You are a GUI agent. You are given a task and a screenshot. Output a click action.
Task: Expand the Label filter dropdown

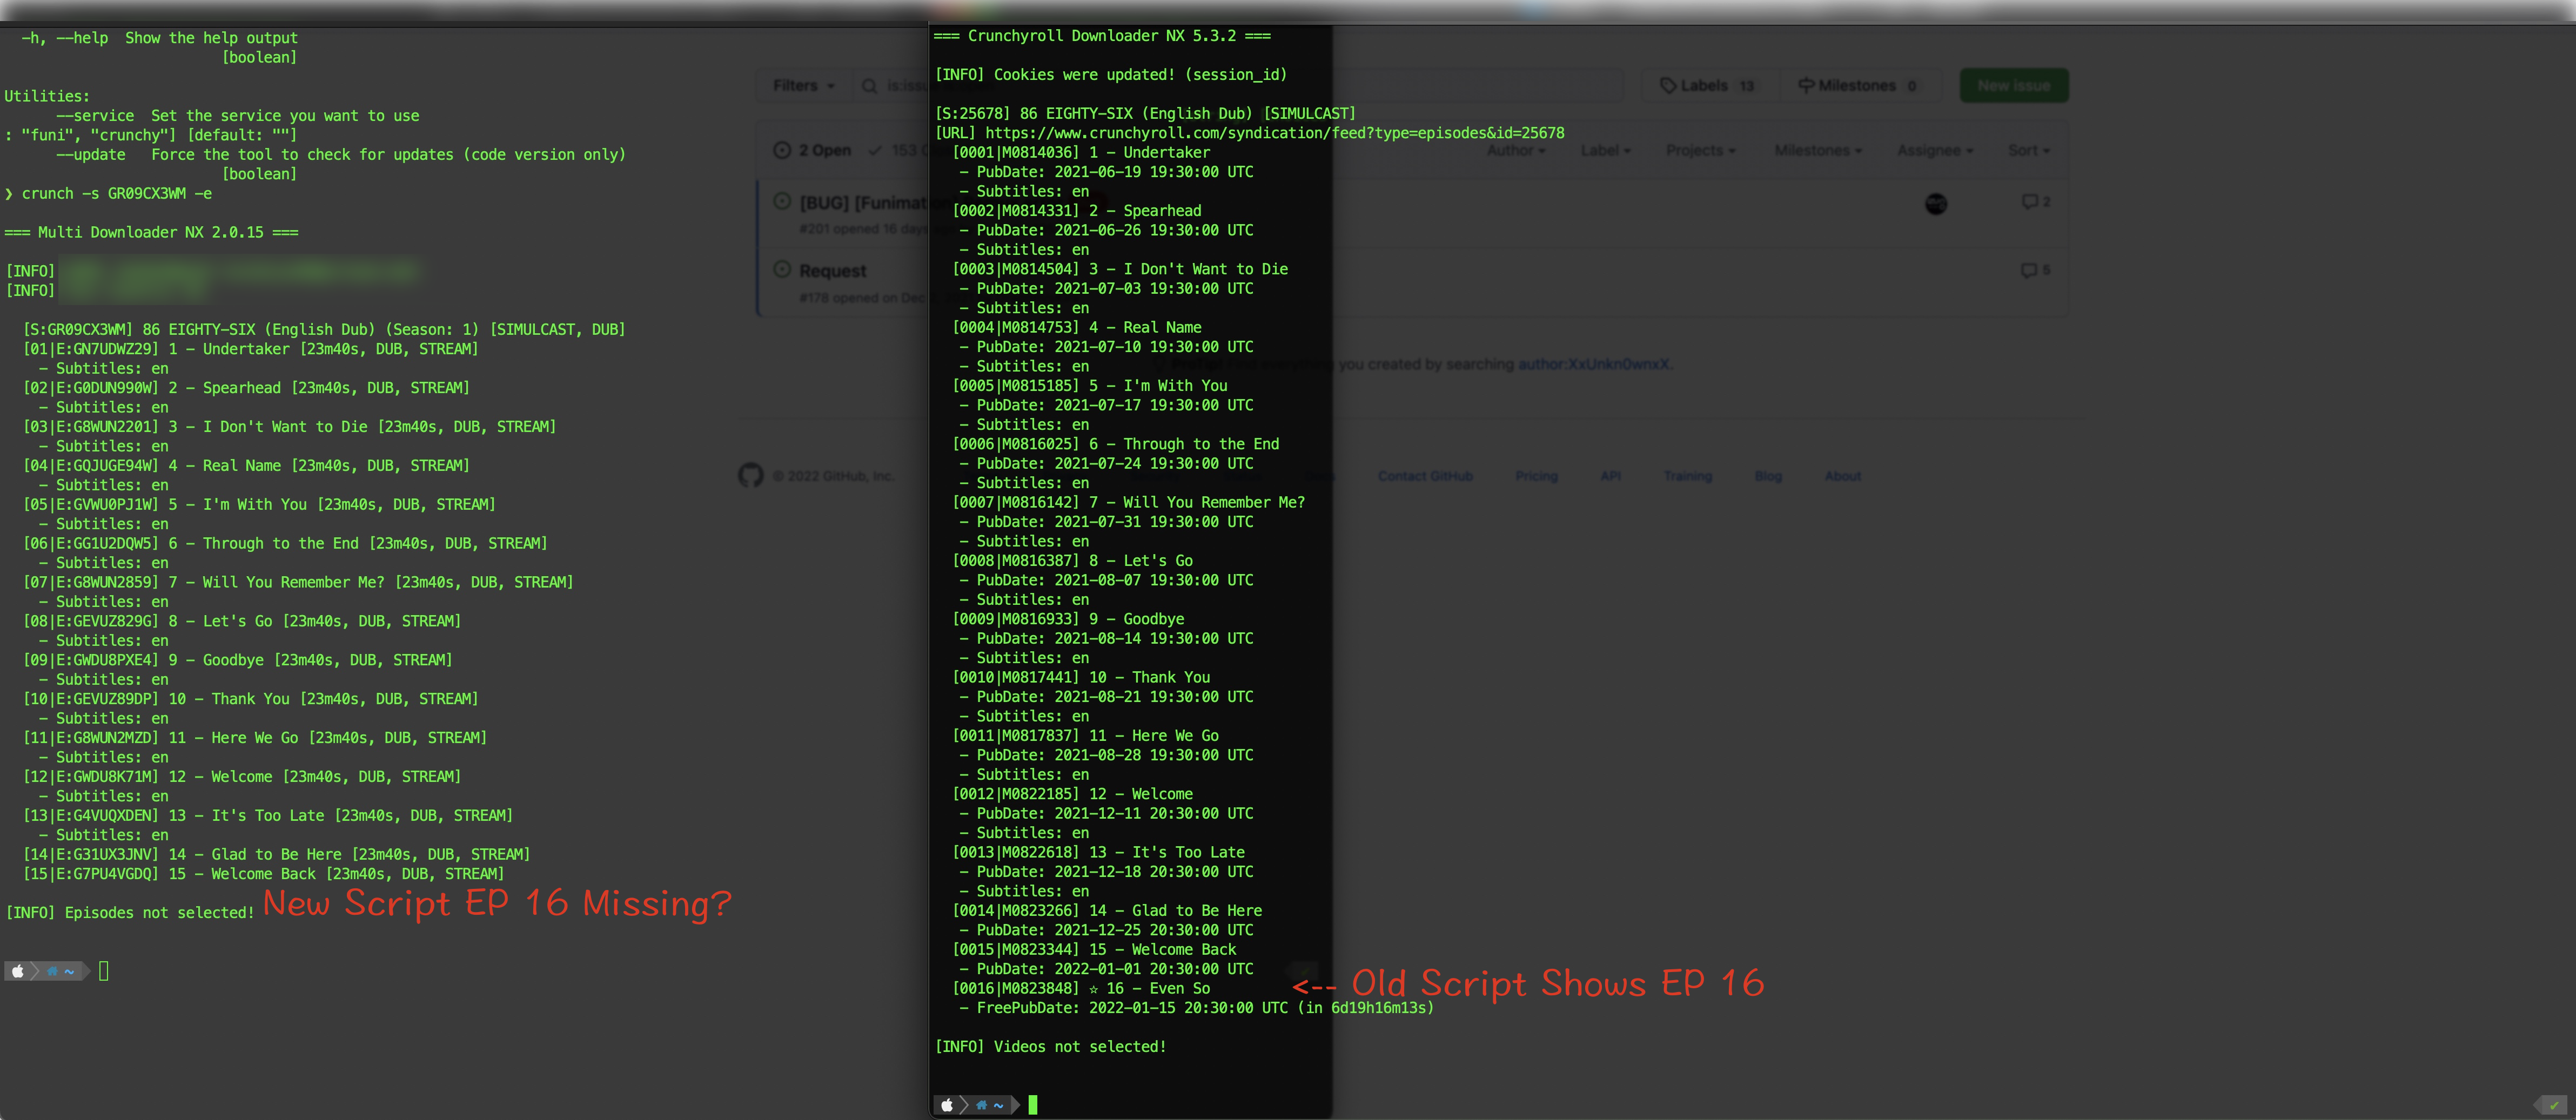pos(1605,151)
